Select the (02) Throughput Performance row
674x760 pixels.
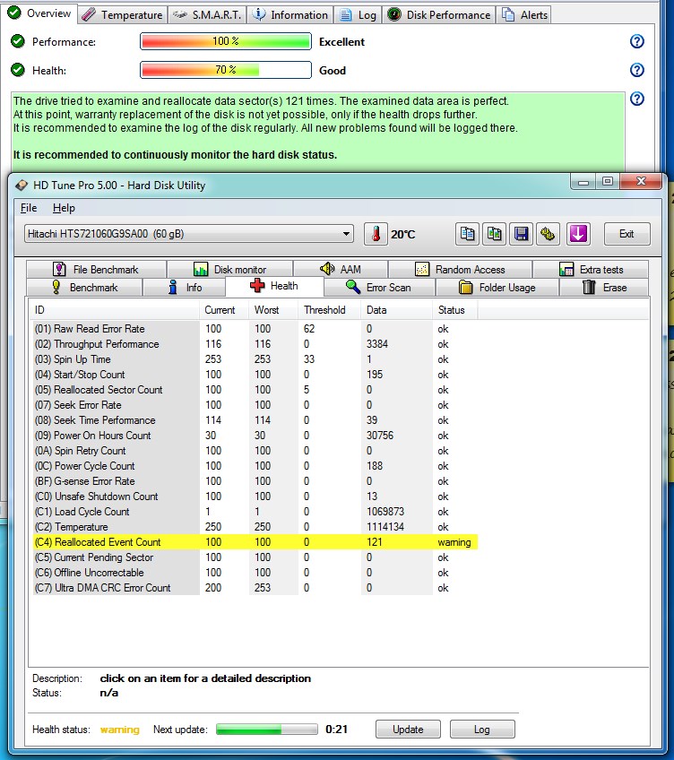point(255,344)
